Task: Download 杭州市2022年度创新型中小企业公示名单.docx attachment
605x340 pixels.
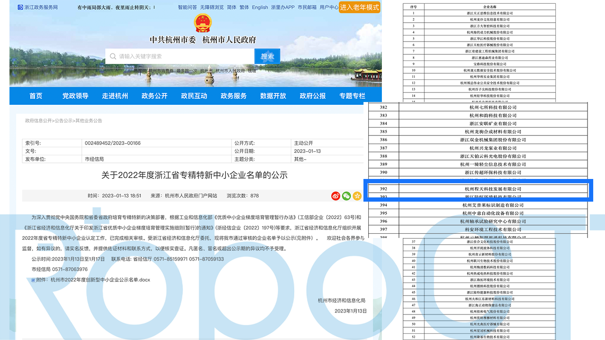Action: 100,280
